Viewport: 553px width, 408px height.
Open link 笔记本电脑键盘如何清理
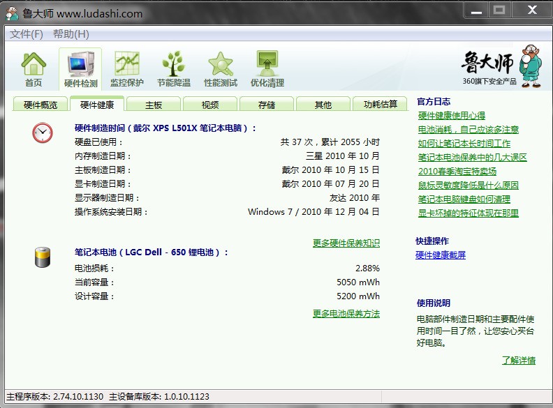pyautogui.click(x=464, y=199)
